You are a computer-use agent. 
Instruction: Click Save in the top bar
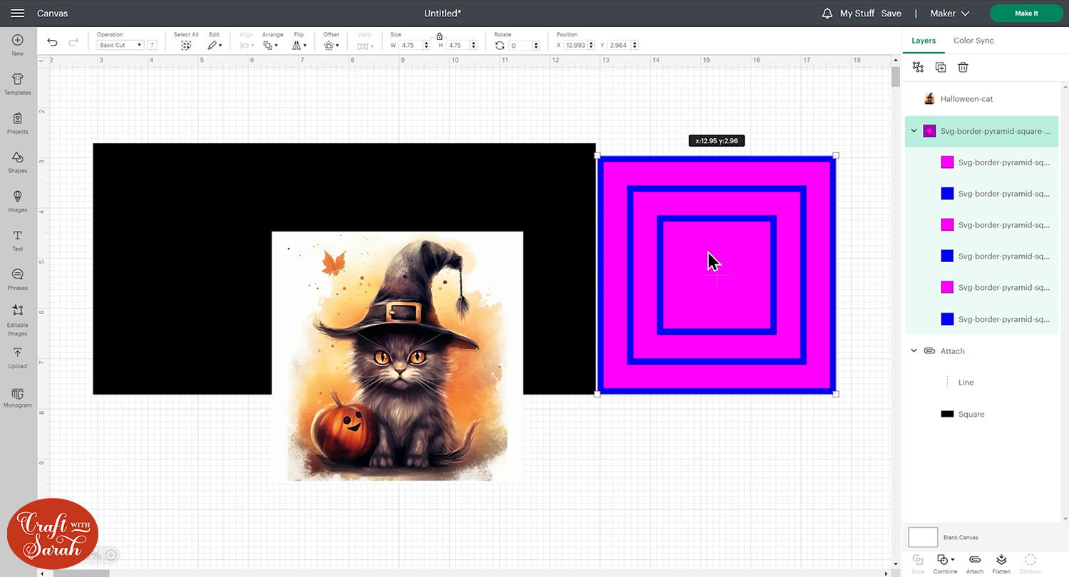point(891,14)
